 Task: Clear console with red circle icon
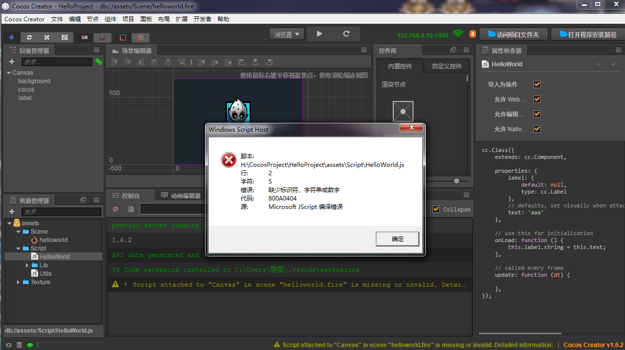pos(115,209)
